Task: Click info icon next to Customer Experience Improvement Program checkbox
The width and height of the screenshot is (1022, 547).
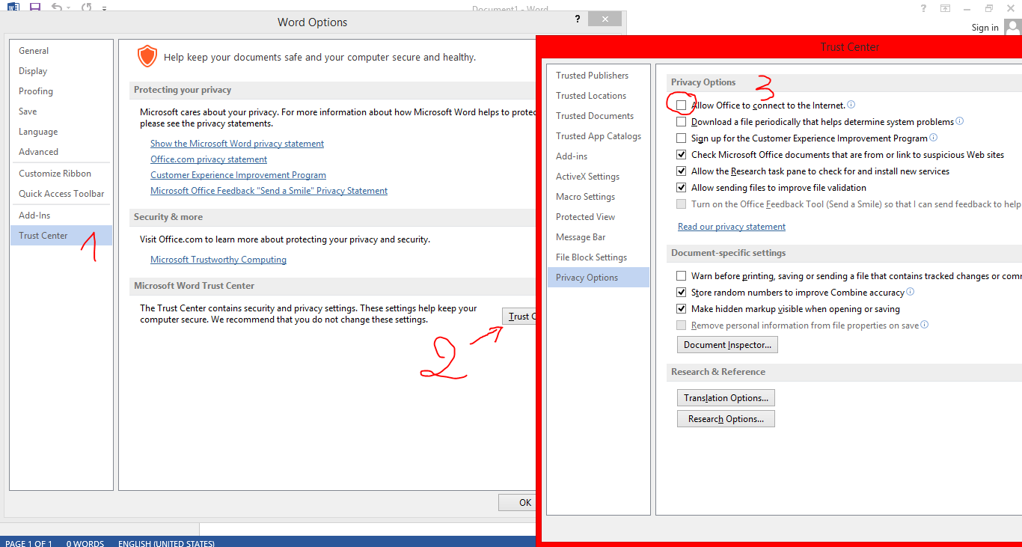Action: coord(933,138)
